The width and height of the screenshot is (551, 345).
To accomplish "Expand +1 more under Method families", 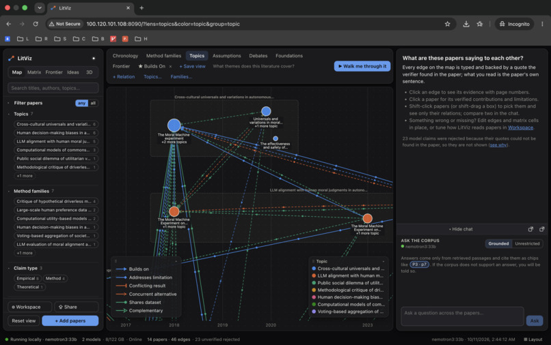I will click(x=25, y=253).
